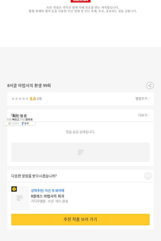Click the 추천 작품 보러 가기 button

pos(80,219)
